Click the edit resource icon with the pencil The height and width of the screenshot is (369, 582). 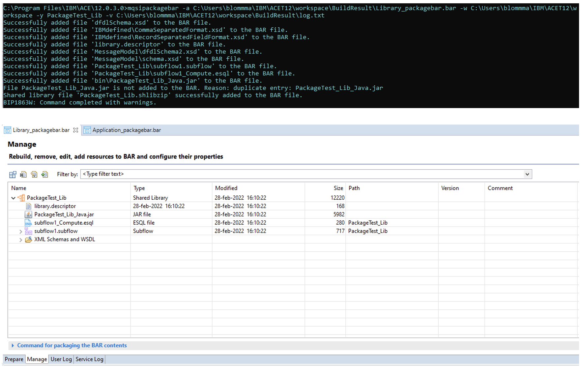click(x=34, y=174)
